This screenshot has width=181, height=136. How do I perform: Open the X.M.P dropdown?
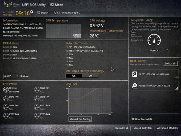(11, 76)
